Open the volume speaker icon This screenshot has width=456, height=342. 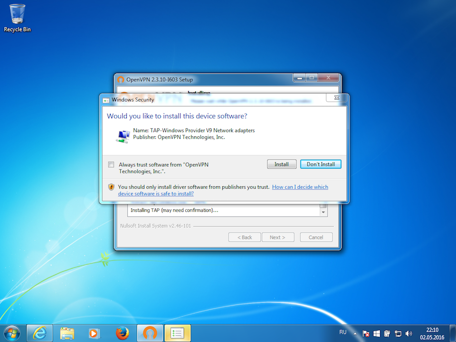pyautogui.click(x=408, y=333)
